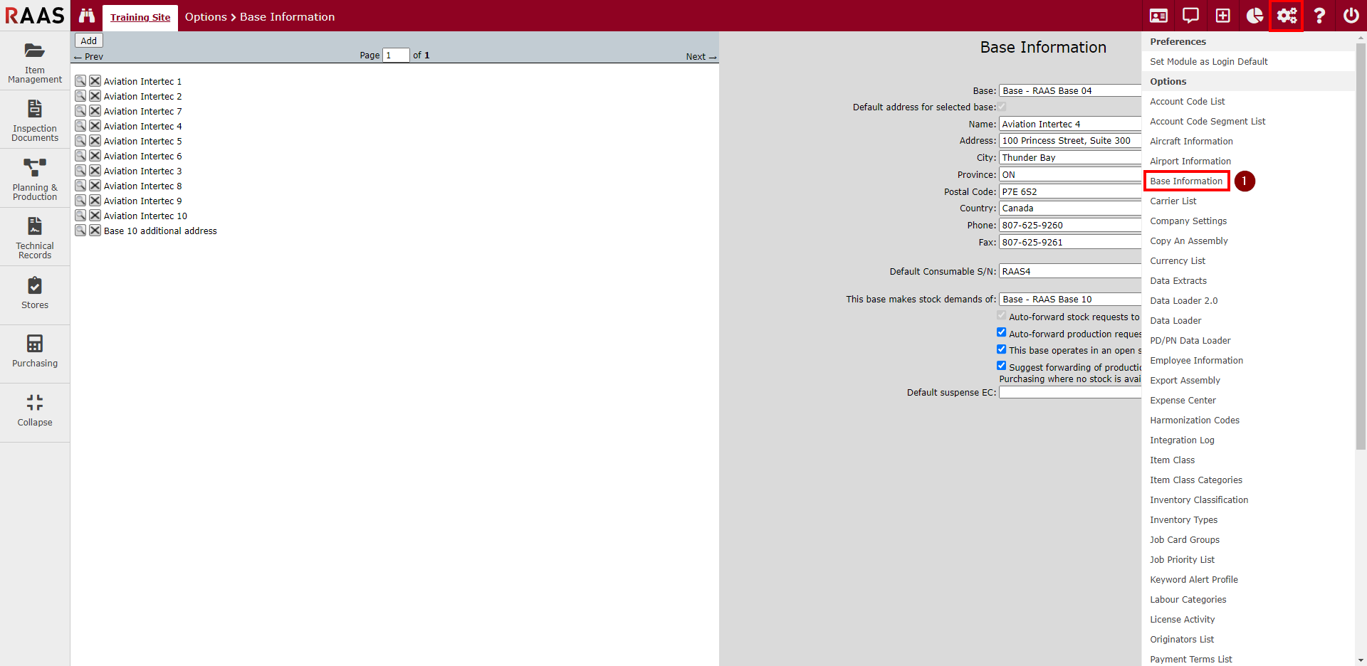Click the Training Site link

pos(140,17)
